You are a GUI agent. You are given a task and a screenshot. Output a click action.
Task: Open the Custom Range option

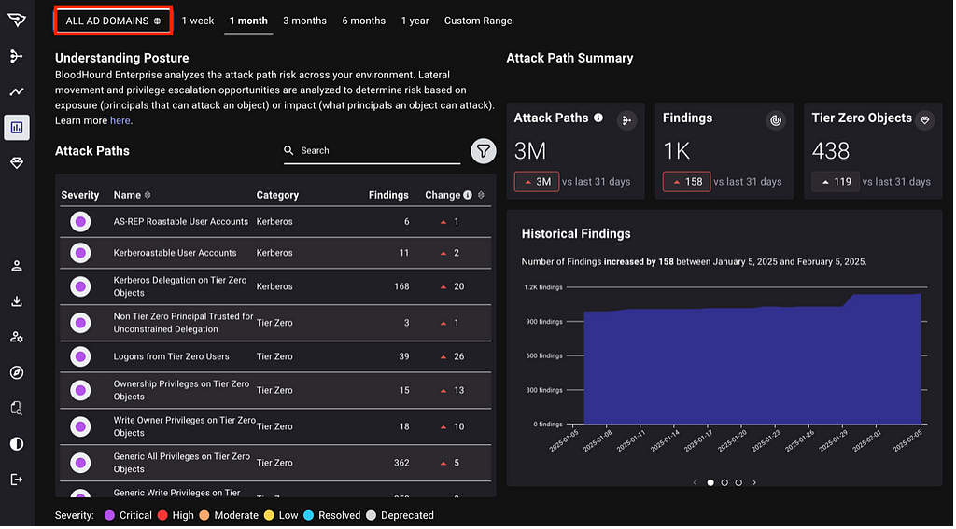[x=478, y=21]
